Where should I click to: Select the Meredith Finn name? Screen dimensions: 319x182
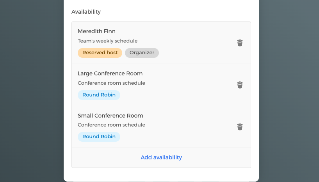click(x=96, y=31)
